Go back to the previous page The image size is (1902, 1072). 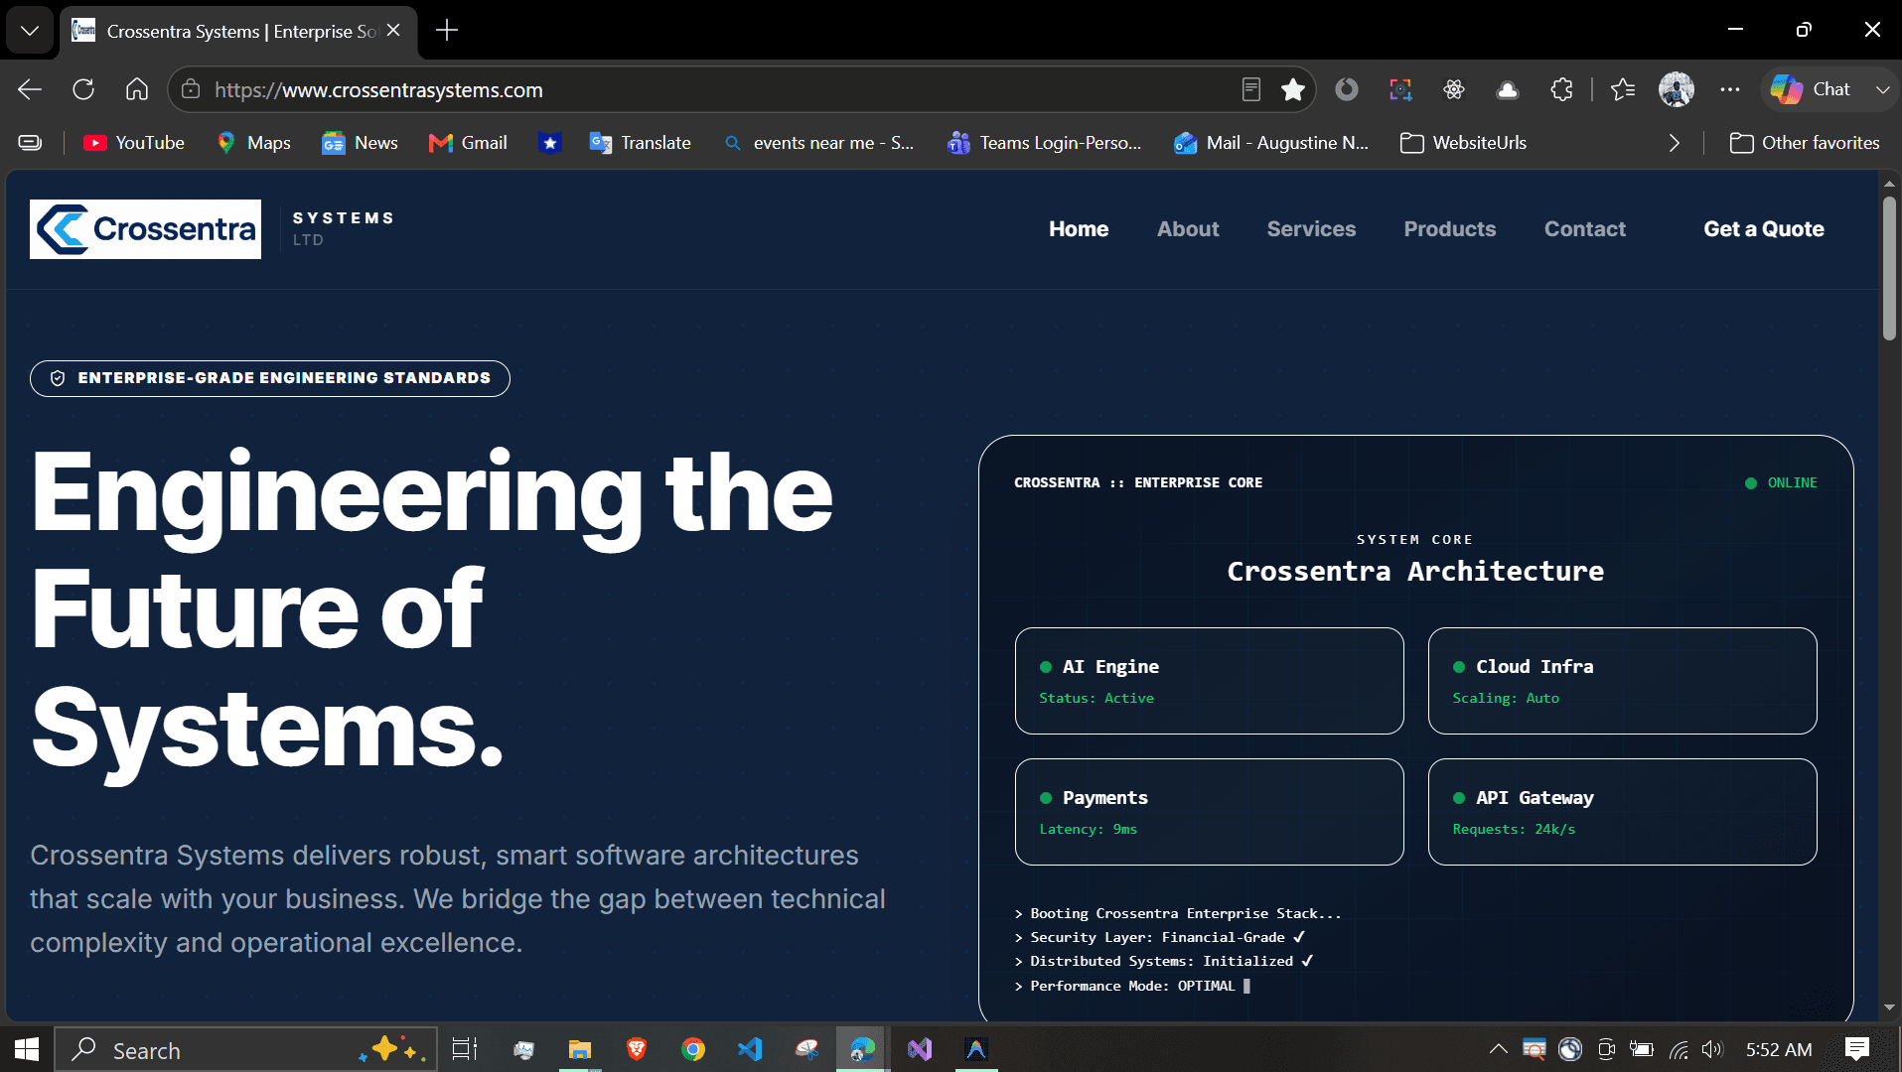(30, 89)
